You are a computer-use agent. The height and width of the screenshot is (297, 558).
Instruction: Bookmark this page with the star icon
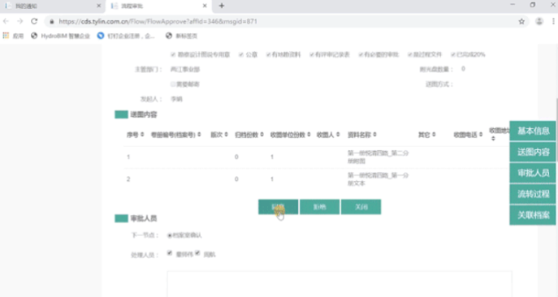point(521,22)
